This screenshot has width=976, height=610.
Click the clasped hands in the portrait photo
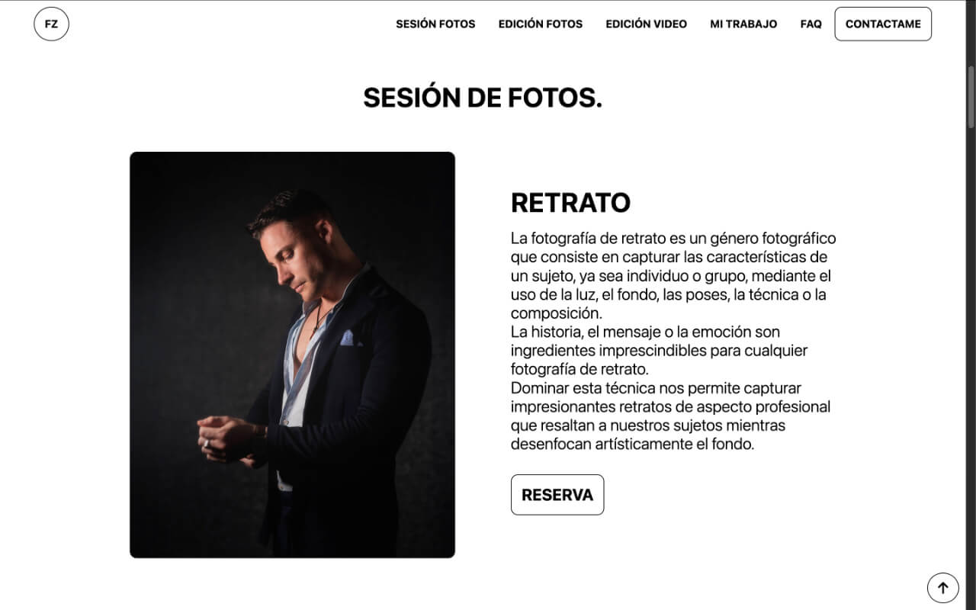pyautogui.click(x=226, y=438)
